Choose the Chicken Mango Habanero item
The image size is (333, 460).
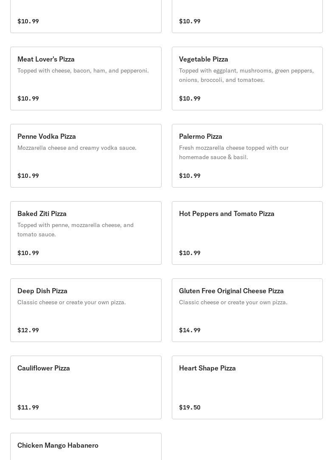pos(58,445)
